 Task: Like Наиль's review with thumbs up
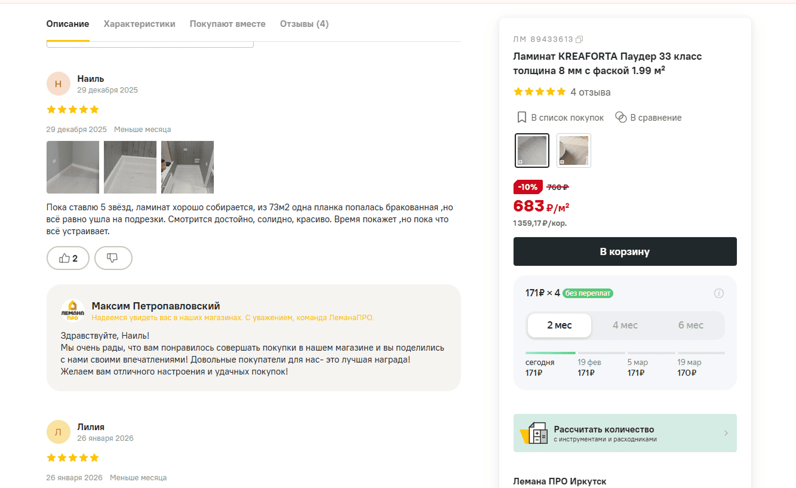pos(68,258)
